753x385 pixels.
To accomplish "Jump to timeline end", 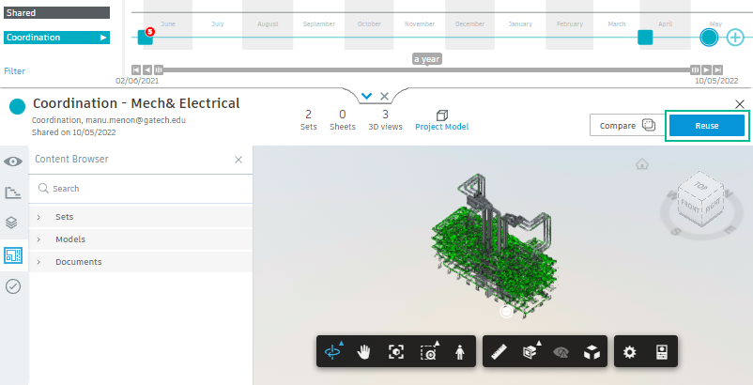I will click(718, 69).
